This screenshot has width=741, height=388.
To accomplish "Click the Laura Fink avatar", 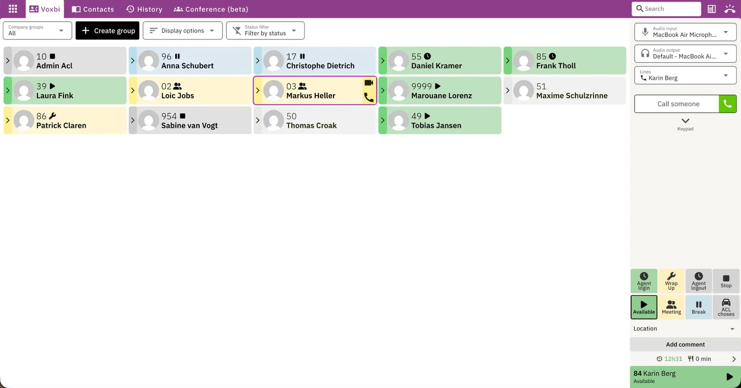I will coord(23,90).
